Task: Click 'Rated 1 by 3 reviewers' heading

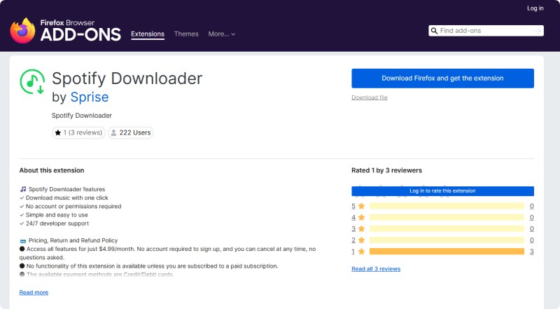Action: [x=386, y=170]
